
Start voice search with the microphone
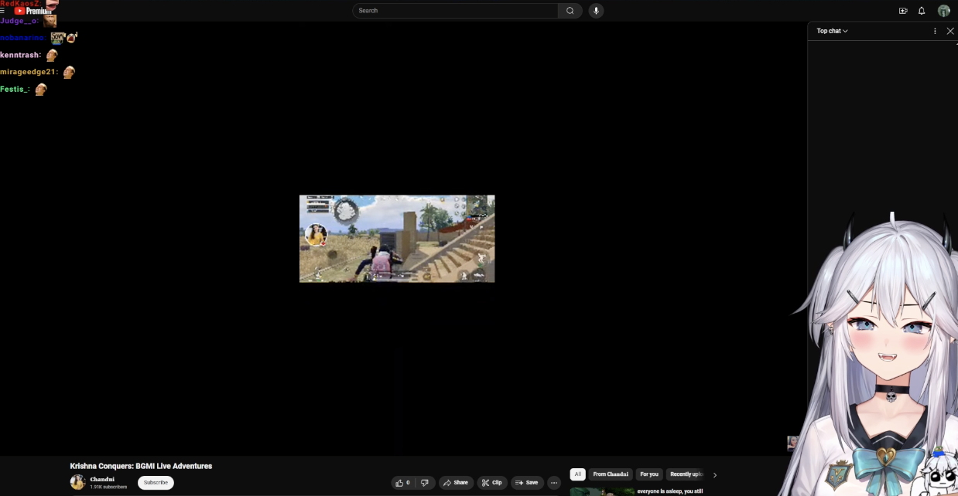pos(596,11)
